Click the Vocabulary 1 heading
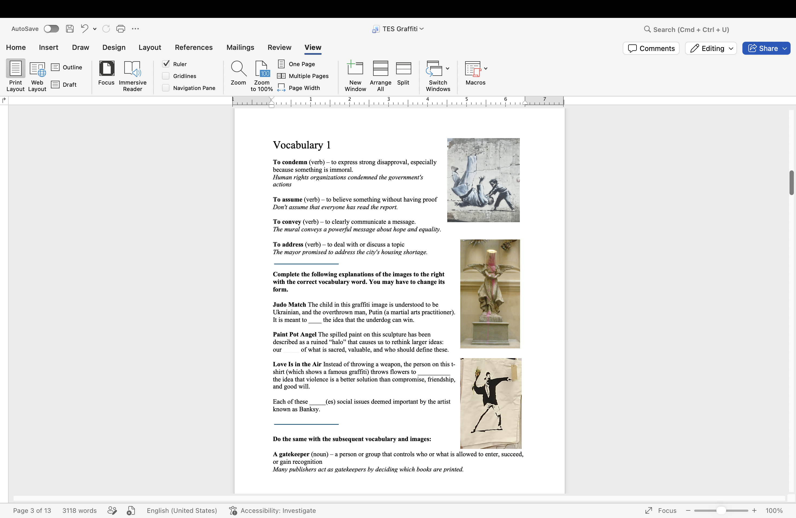 tap(302, 145)
